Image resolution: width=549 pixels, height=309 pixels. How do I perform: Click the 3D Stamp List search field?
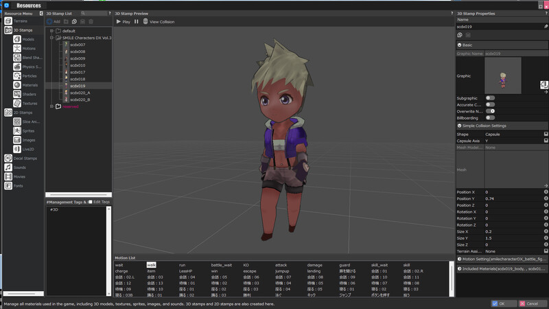coord(93,13)
